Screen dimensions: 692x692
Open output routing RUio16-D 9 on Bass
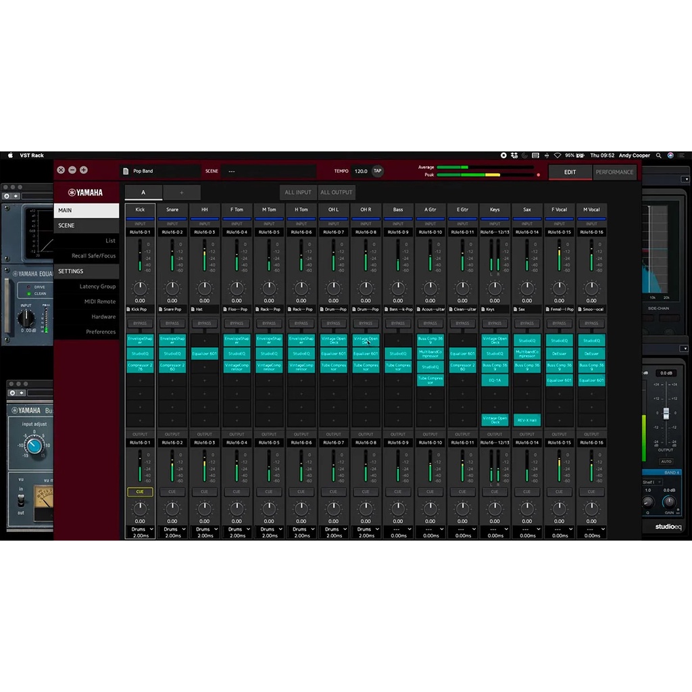397,443
